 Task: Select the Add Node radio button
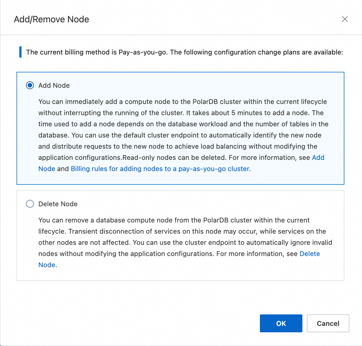pos(30,85)
